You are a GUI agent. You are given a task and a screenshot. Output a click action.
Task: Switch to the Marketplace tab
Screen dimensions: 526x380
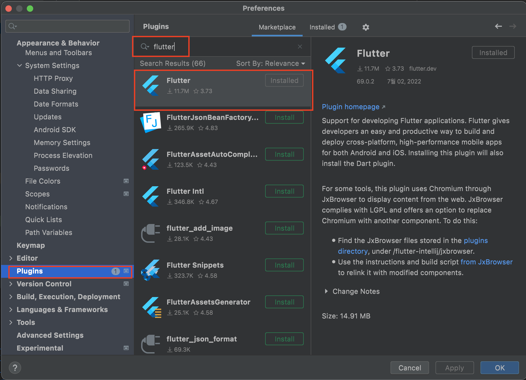277,27
